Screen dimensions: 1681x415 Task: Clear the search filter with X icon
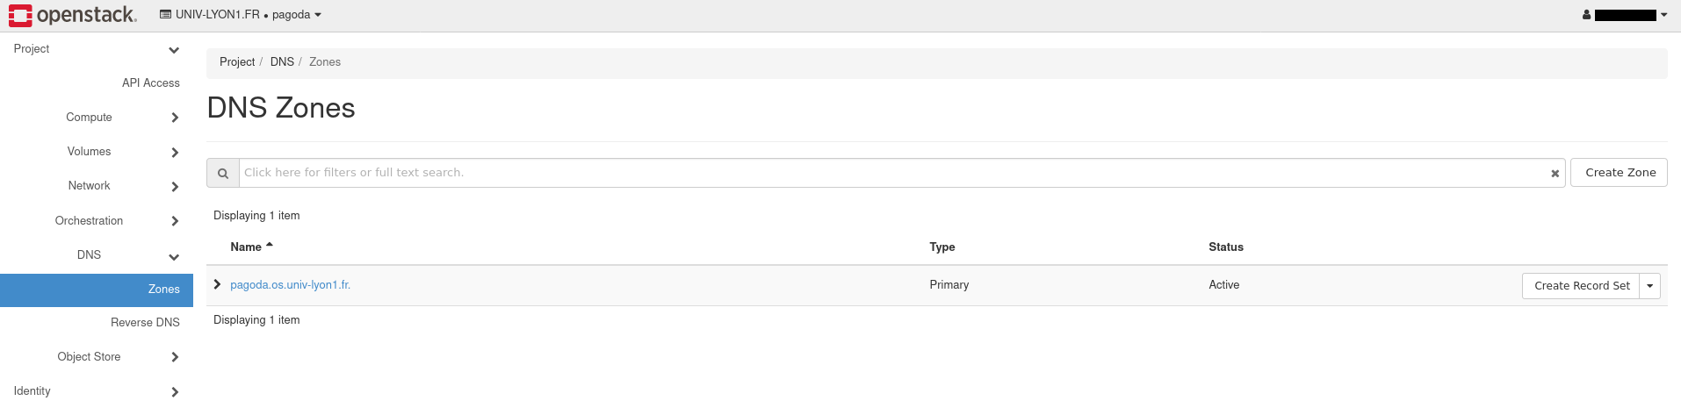pyautogui.click(x=1555, y=174)
